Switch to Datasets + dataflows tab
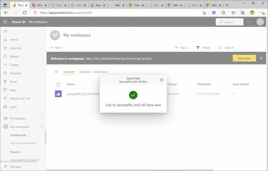This screenshot has height=171, width=268. (x=93, y=72)
